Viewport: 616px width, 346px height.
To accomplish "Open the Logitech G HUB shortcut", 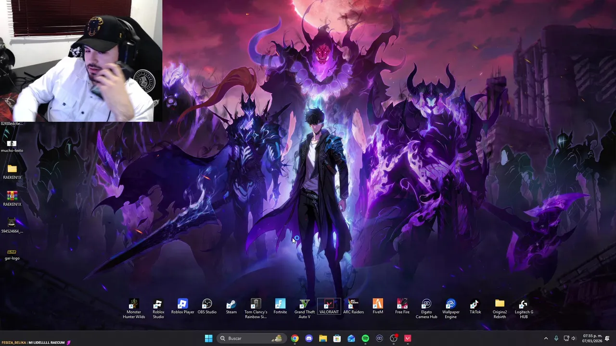I will point(524,309).
